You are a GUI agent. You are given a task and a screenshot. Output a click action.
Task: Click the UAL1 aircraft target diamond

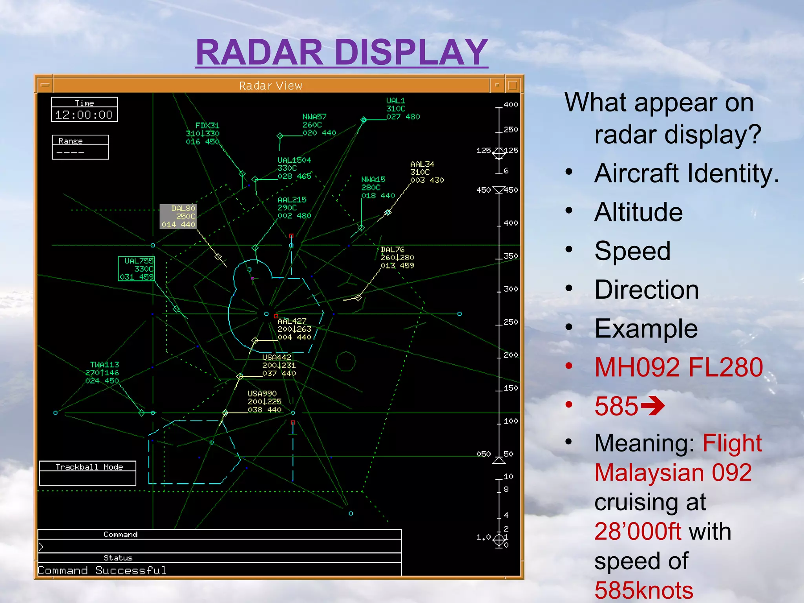click(364, 120)
